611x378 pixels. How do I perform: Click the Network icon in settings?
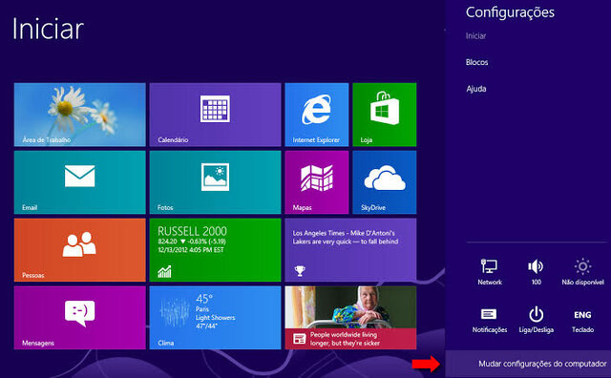(x=490, y=272)
